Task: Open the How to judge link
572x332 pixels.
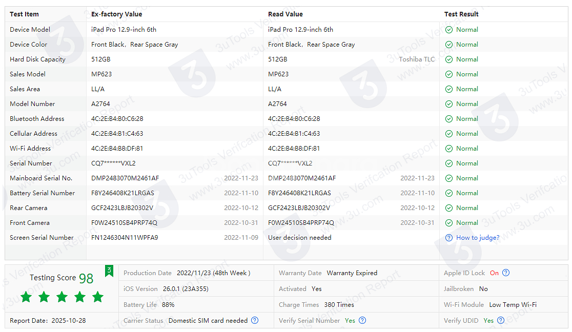Action: (478, 237)
